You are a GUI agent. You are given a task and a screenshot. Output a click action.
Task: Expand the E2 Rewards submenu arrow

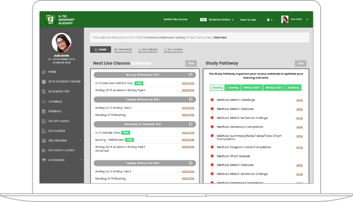pyautogui.click(x=81, y=160)
